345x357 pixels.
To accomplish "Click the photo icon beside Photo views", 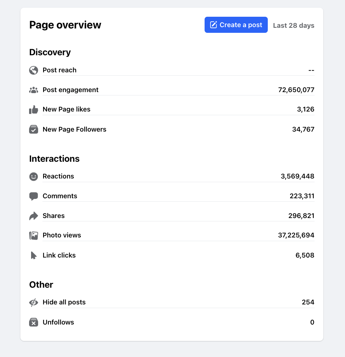I will pos(33,235).
